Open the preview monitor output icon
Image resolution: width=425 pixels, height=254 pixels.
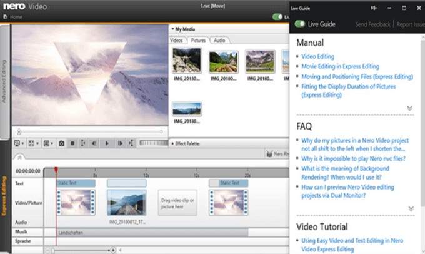click(17, 143)
